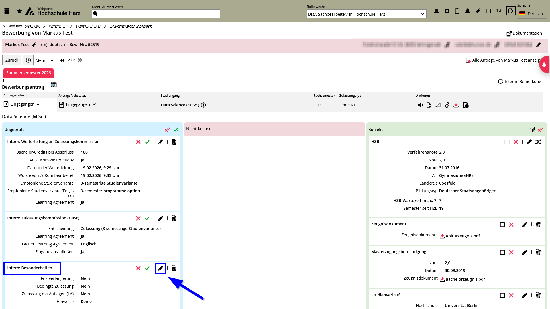Image resolution: width=550 pixels, height=309 pixels.
Task: Open notifications bell in top header
Action: tap(467, 11)
